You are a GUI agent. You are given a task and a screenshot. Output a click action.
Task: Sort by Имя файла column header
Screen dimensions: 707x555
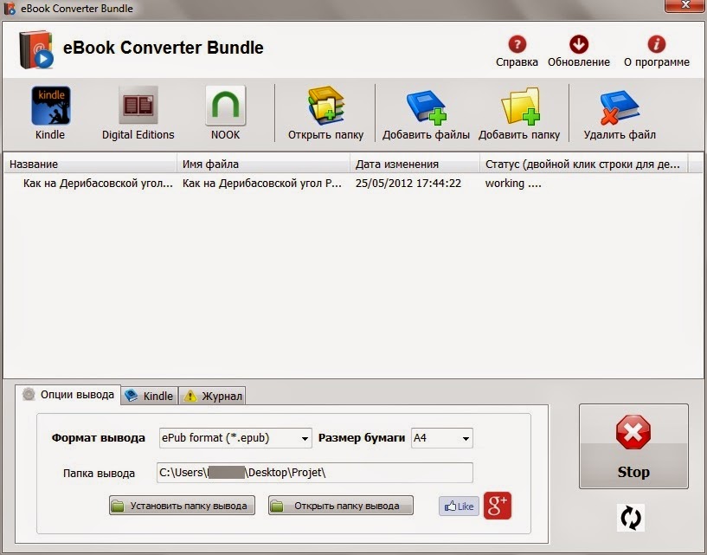(263, 165)
